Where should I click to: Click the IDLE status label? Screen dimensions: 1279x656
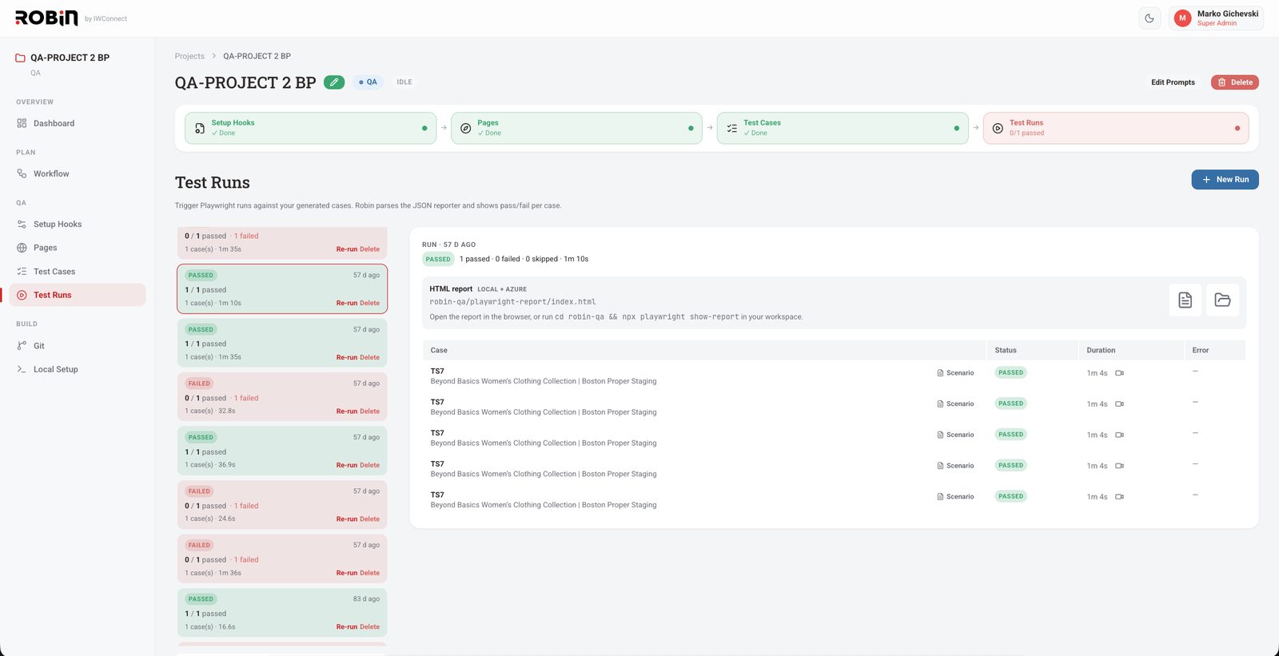[404, 82]
